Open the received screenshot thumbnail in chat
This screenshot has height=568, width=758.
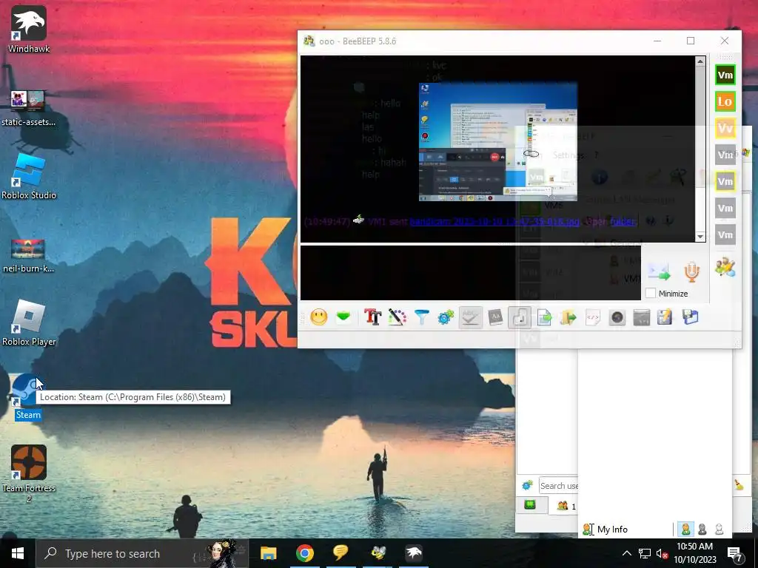click(498, 141)
